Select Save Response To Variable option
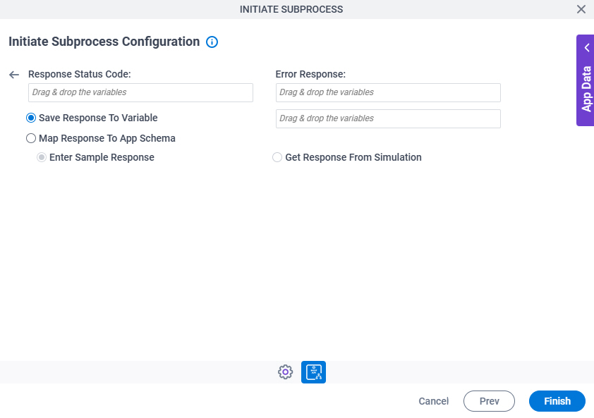Image resolution: width=594 pixels, height=418 pixels. (x=31, y=118)
